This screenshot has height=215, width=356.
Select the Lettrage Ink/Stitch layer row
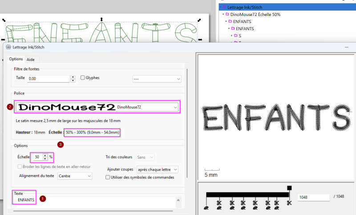point(287,7)
